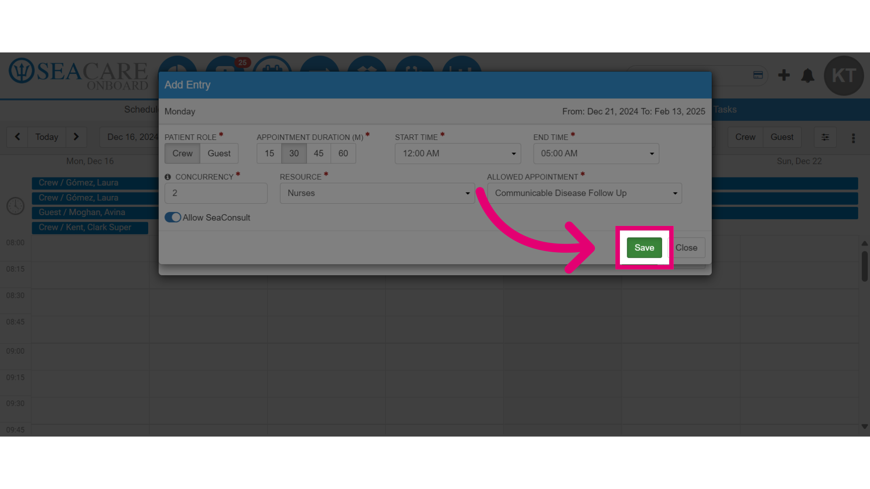Open the chart statistics module icon
870x489 pixels.
click(462, 64)
